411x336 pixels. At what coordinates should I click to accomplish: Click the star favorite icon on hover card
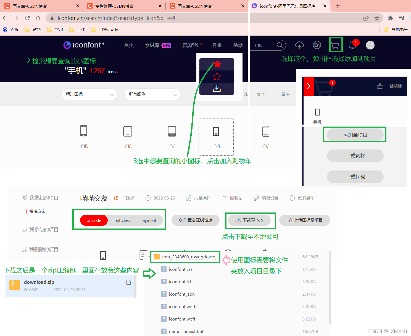pos(217,77)
